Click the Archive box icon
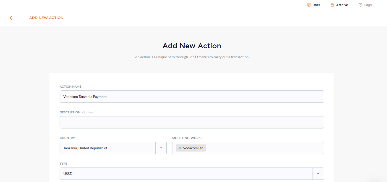Screen dimensions: 387x182 pos(332,5)
